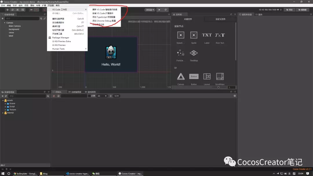
Task: Switch to the animation editor tab
Action: (75, 92)
